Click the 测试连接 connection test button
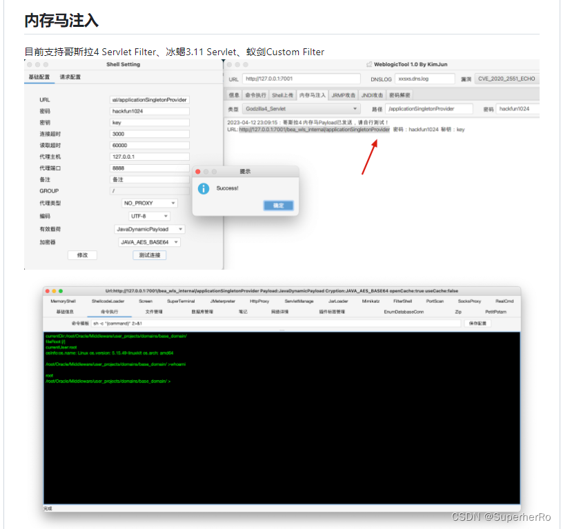This screenshot has width=561, height=529. 150,254
